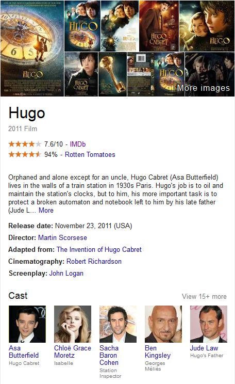Click the Hugo Cabret boy portrait poster

81,74
